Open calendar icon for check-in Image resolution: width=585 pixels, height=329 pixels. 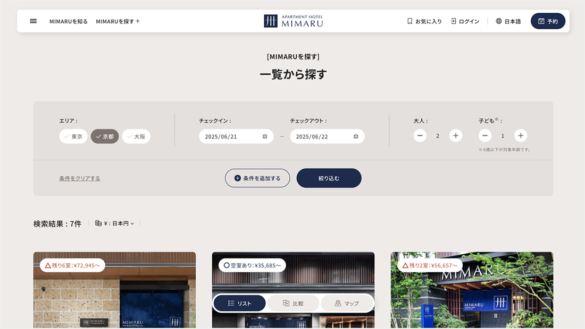click(265, 136)
